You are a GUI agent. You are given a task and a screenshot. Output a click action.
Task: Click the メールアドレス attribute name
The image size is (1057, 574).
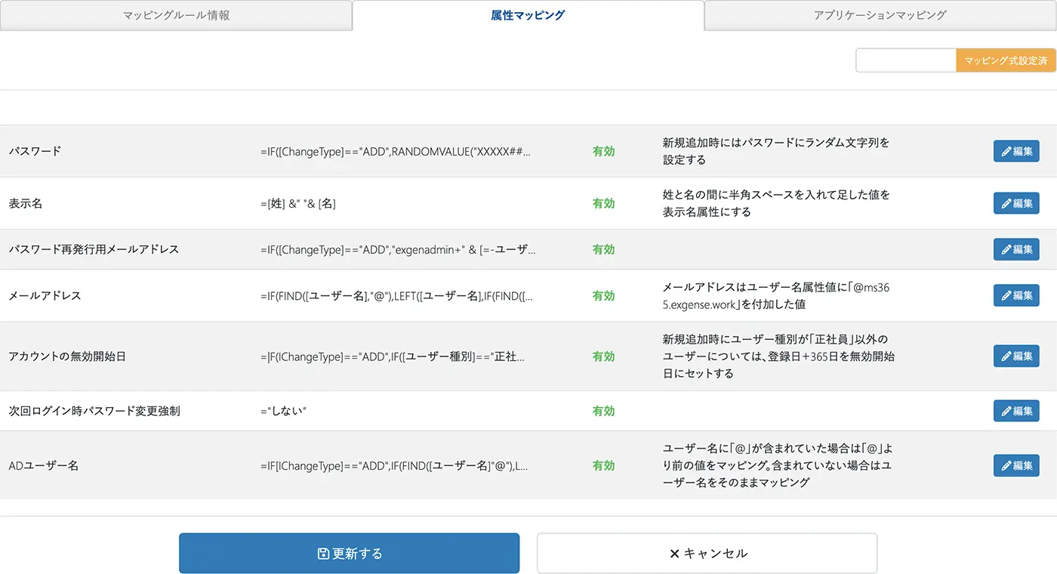45,295
